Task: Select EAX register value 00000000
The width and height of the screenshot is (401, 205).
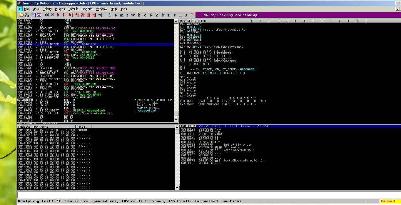Action: 194,24
